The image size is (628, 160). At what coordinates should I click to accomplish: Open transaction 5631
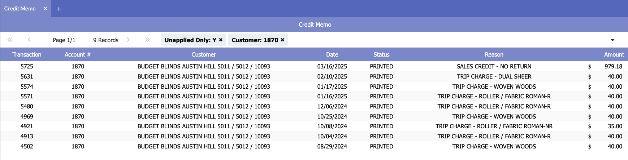pos(27,76)
